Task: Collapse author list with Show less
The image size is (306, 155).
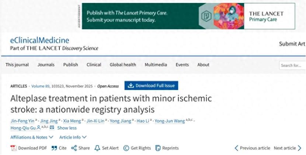Action: (67, 128)
